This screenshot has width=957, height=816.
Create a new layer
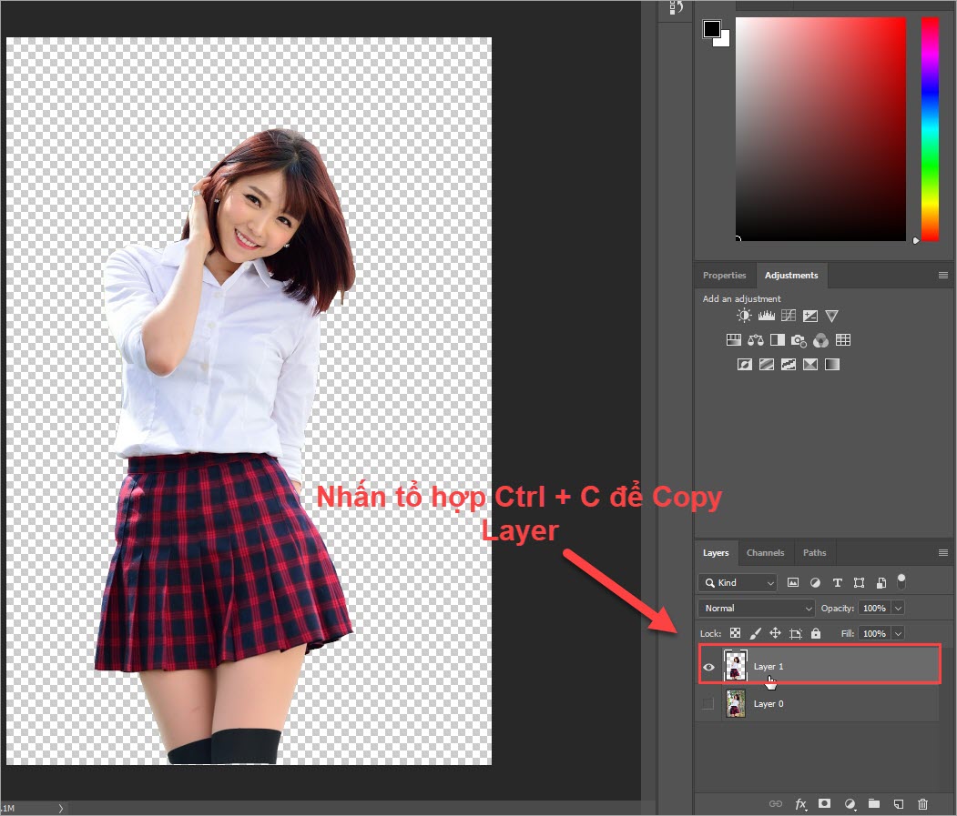(898, 804)
